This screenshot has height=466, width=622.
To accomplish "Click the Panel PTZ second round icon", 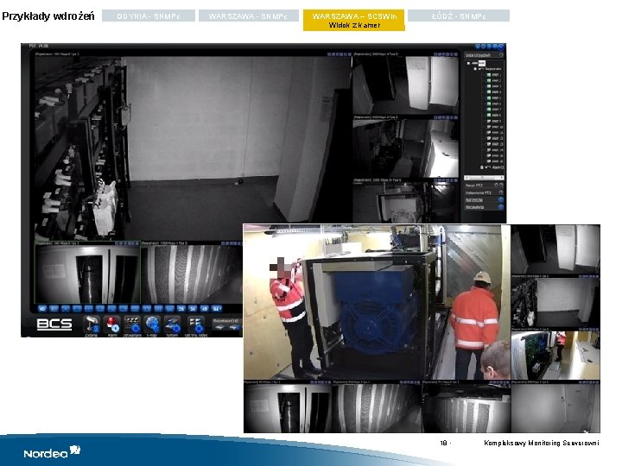I will tap(501, 185).
